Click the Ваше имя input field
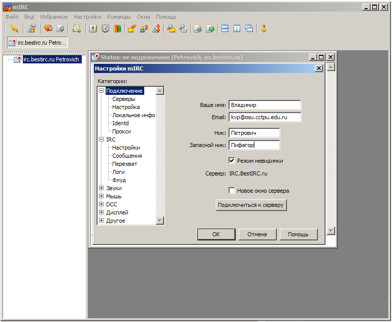 (265, 105)
